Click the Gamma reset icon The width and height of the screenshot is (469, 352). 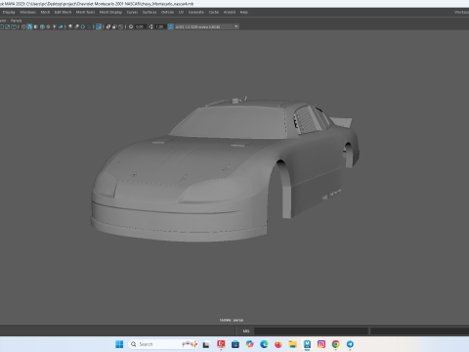(x=150, y=26)
